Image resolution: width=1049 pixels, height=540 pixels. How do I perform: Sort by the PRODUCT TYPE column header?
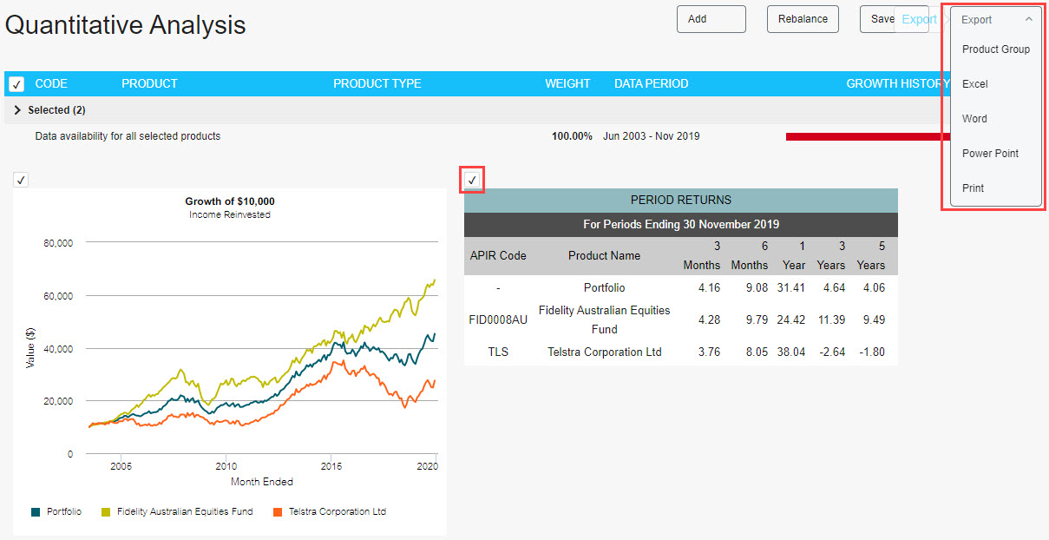pyautogui.click(x=377, y=84)
